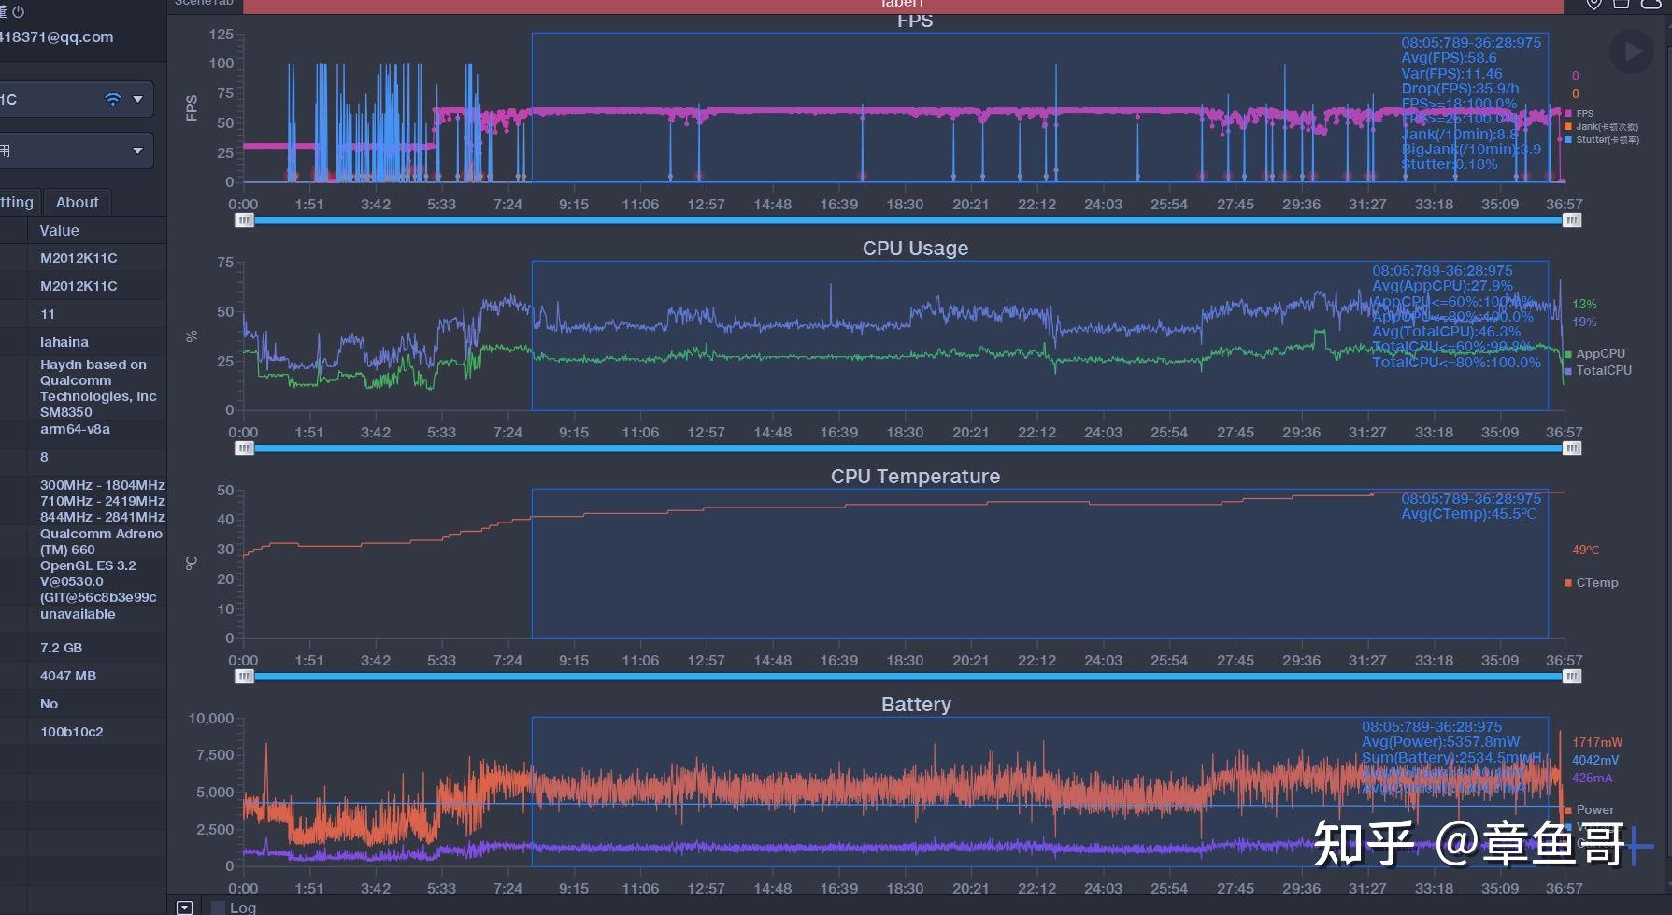This screenshot has height=915, width=1672.
Task: Click the 4042mV voltage readout
Action: pyautogui.click(x=1595, y=760)
